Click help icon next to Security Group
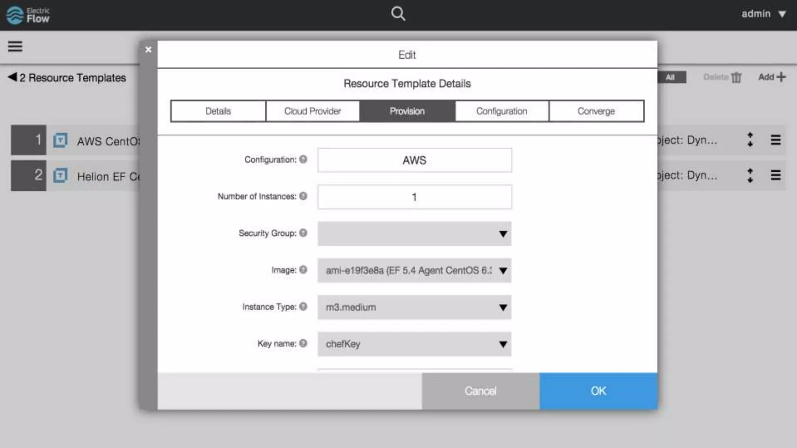 pyautogui.click(x=303, y=233)
